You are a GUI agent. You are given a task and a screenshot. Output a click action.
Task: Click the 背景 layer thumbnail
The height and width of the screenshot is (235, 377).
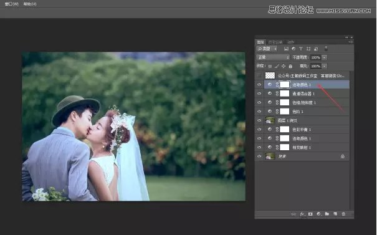point(270,156)
